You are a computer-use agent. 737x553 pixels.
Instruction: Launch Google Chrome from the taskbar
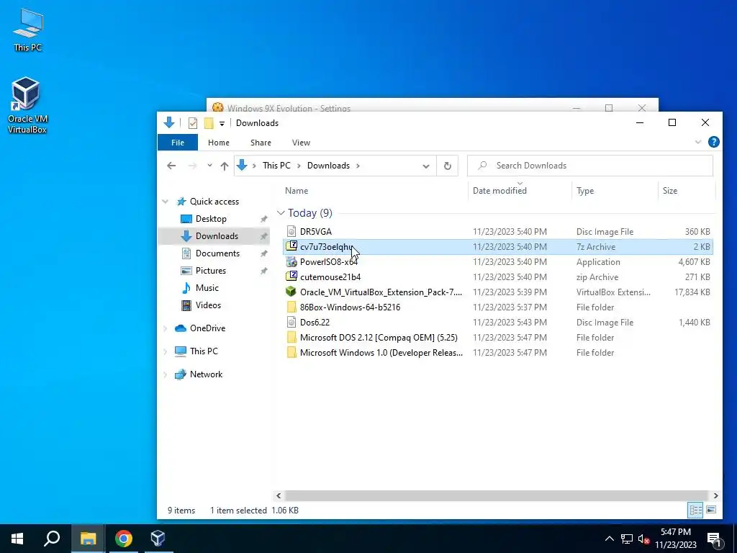[x=123, y=539]
